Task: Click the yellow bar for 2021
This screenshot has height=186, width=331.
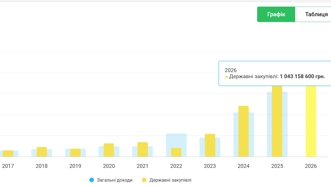Action: click(142, 149)
